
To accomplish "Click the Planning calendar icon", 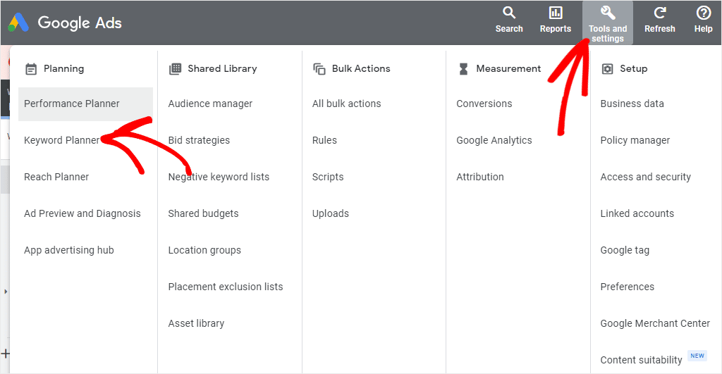I will pyautogui.click(x=31, y=69).
